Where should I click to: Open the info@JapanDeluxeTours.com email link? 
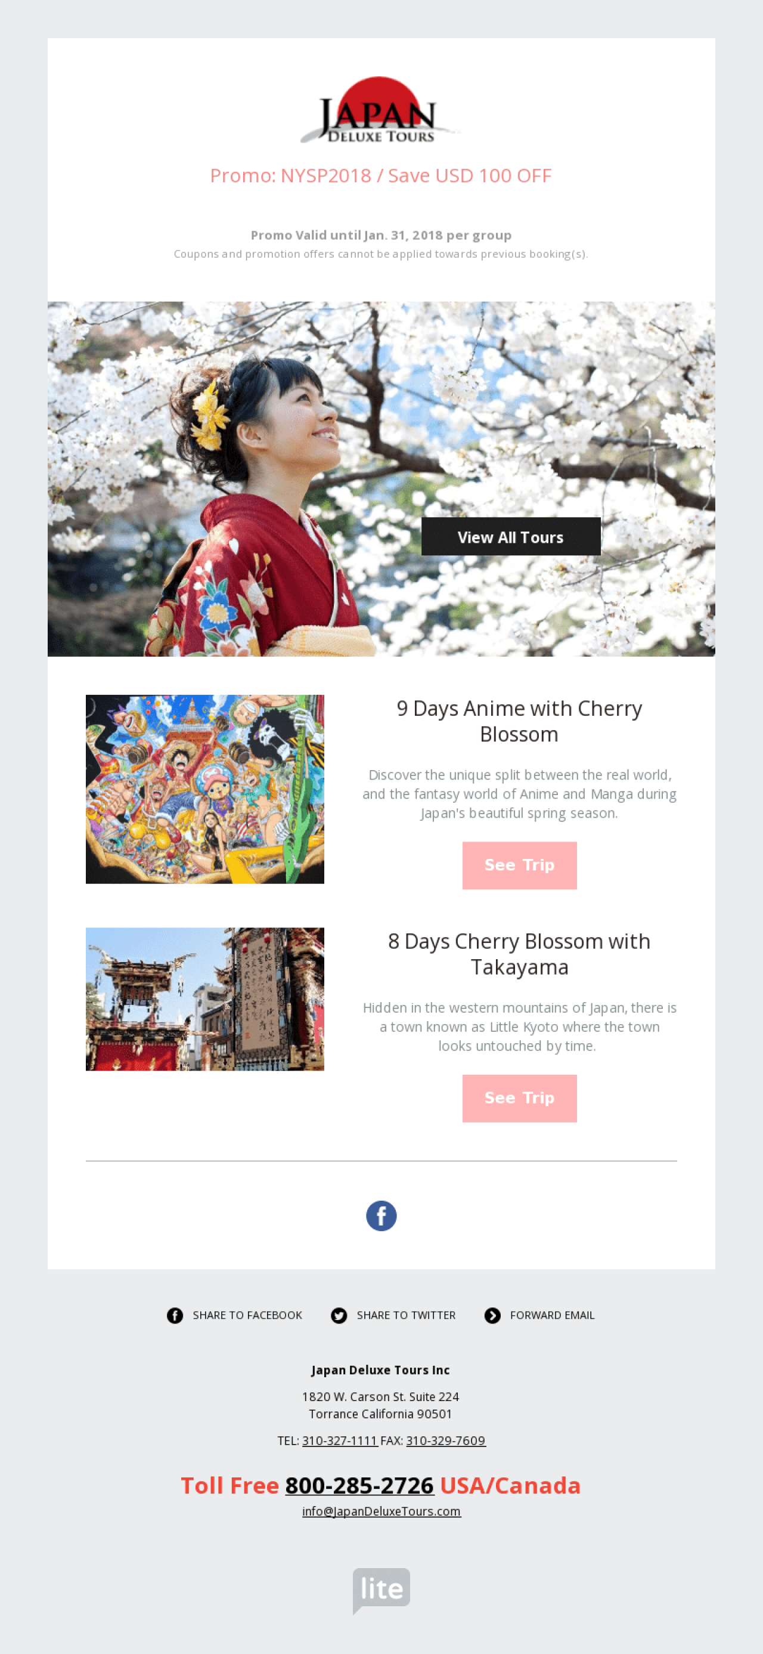click(381, 1511)
